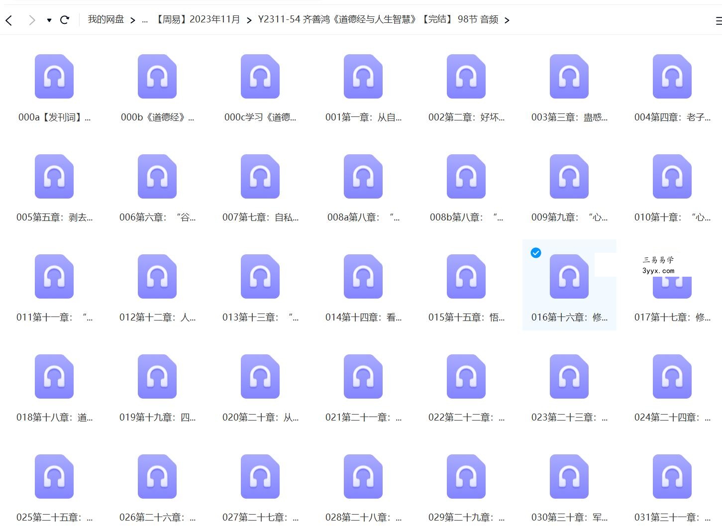Viewport: 722px width, 530px height.
Task: Expand the collapsed breadcrumb ellipsis
Action: (x=145, y=20)
